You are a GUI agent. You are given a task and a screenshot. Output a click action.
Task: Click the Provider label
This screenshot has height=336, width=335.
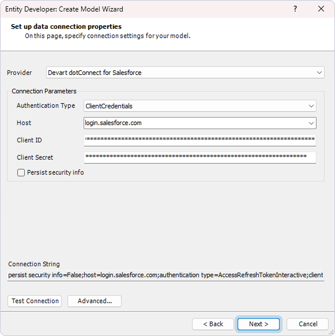click(19, 73)
